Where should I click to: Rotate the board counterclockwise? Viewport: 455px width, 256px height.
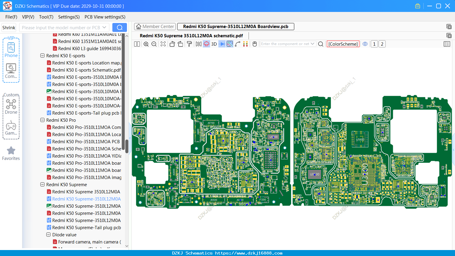(172, 44)
